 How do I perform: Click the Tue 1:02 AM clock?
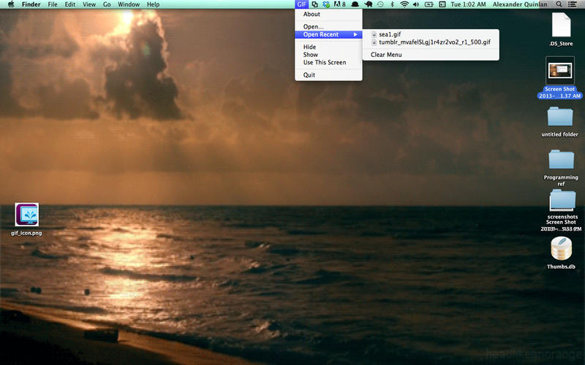click(x=468, y=4)
